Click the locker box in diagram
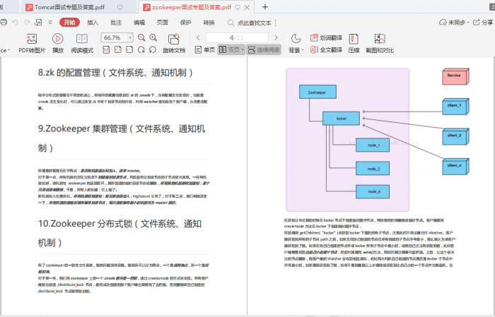Image resolution: width=495 pixels, height=317 pixels. 341,119
